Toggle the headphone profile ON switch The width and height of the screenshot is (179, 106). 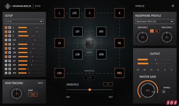[155, 31]
